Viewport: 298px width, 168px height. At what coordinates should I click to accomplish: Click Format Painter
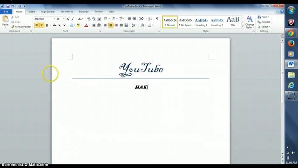click(x=21, y=27)
